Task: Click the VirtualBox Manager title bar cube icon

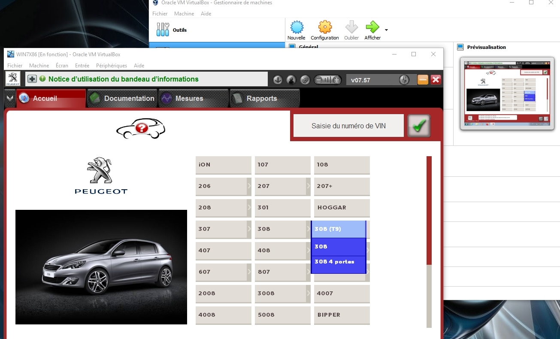Action: pyautogui.click(x=155, y=3)
